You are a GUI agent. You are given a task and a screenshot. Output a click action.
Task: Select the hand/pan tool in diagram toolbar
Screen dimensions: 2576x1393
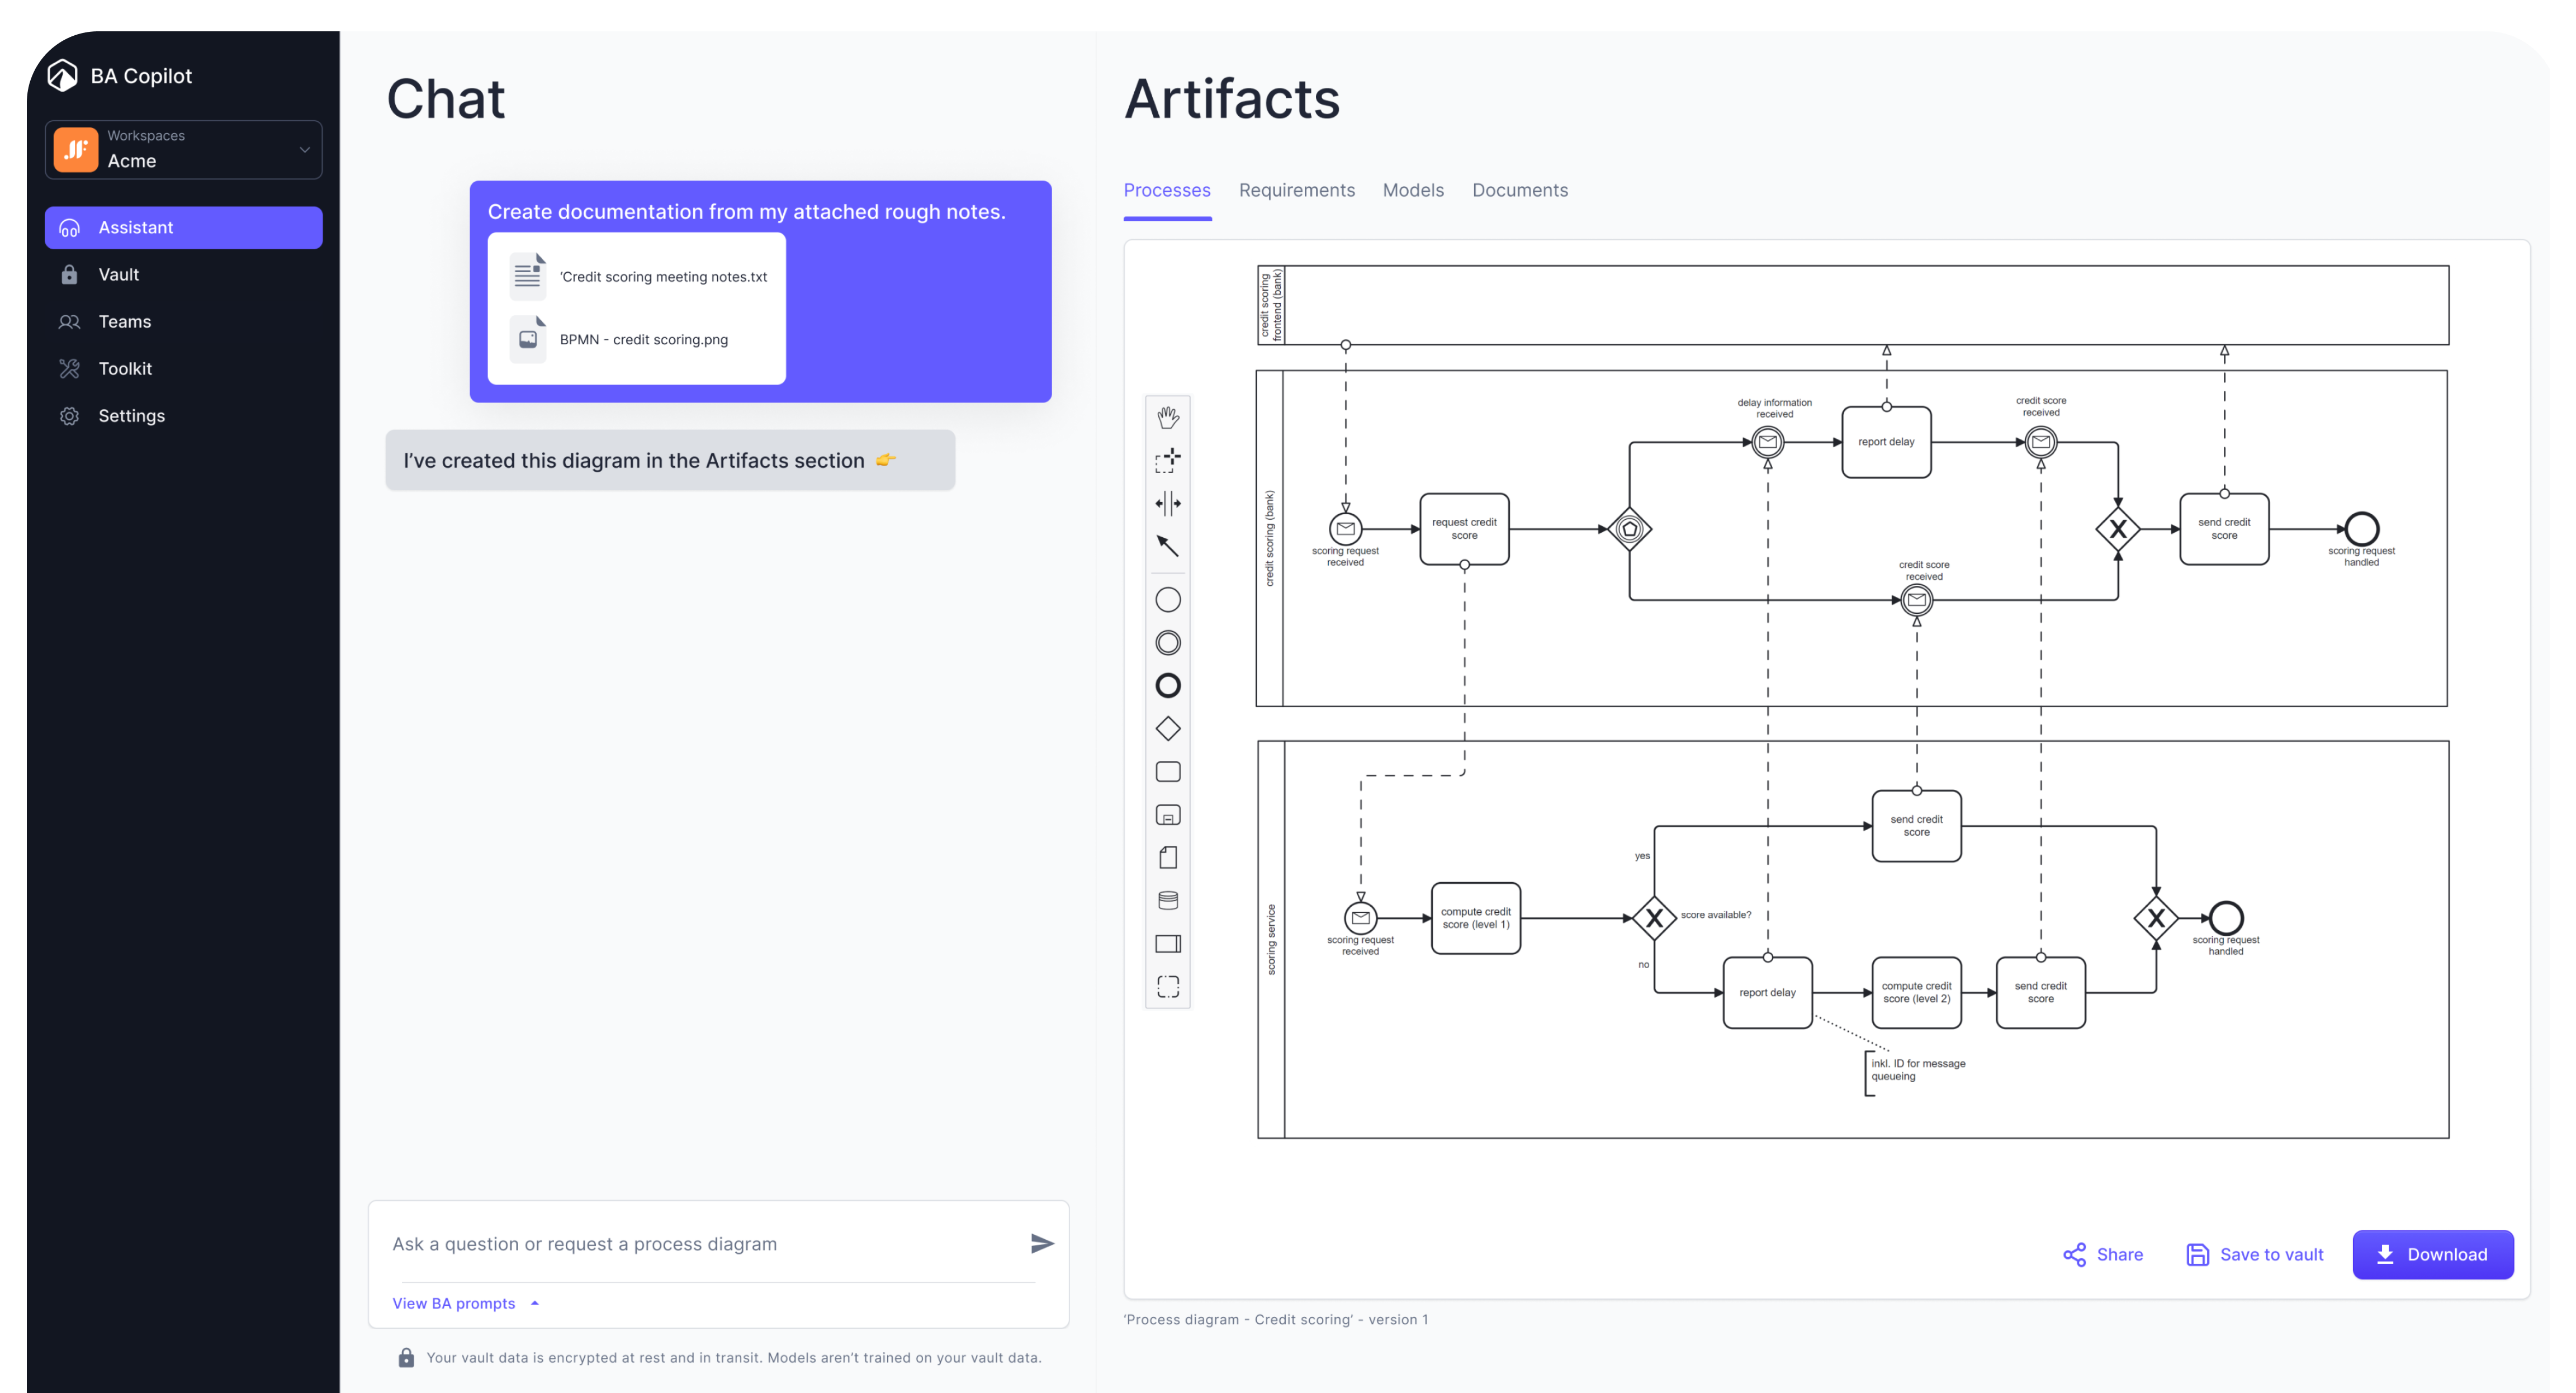(1168, 415)
